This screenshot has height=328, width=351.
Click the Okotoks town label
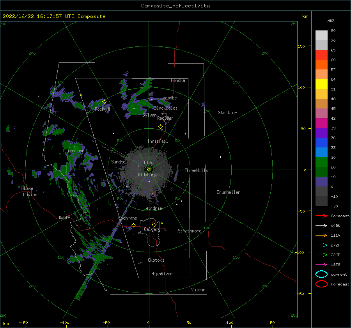coord(156,260)
